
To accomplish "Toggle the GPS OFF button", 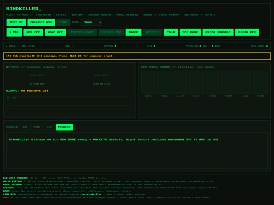I will [33, 32].
